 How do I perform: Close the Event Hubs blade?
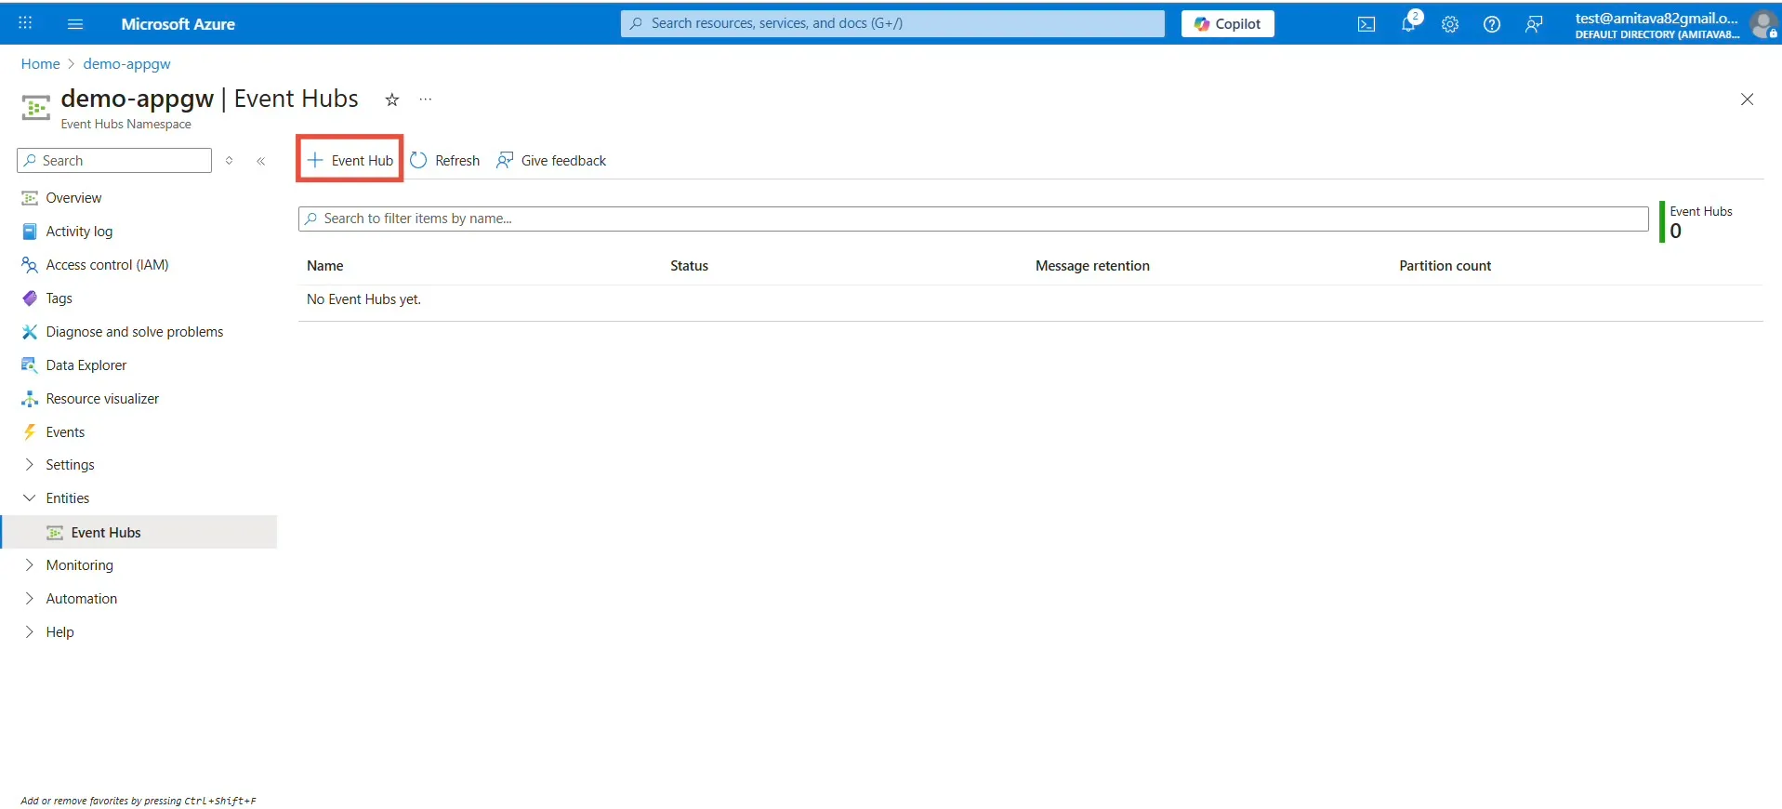pyautogui.click(x=1748, y=99)
